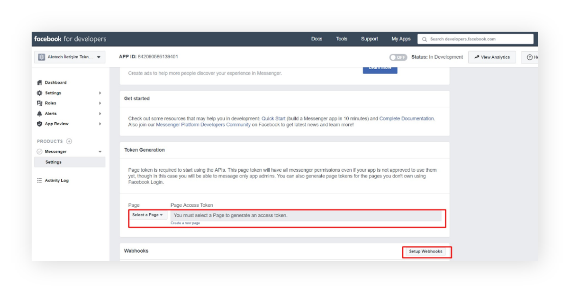Click the app icon beside Alotech İletişim

[41, 57]
